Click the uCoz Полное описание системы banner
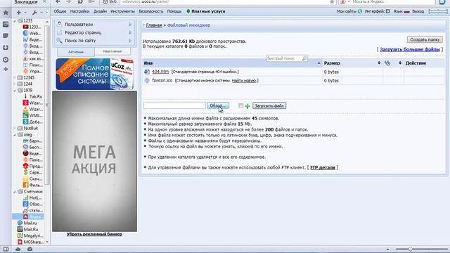The height and width of the screenshot is (253, 450). pyautogui.click(x=95, y=74)
